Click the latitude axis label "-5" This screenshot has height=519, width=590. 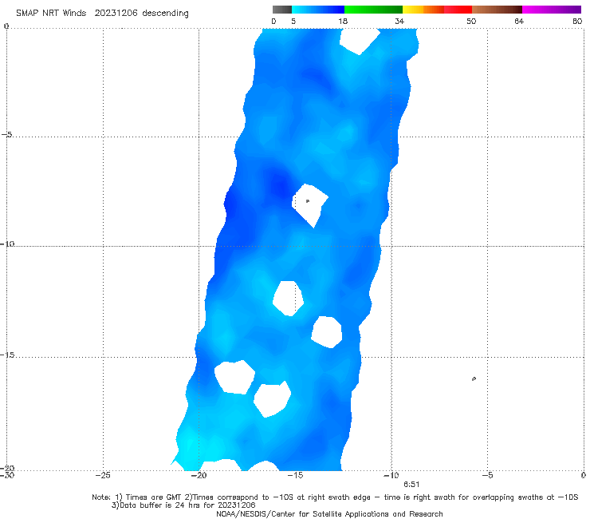7,134
